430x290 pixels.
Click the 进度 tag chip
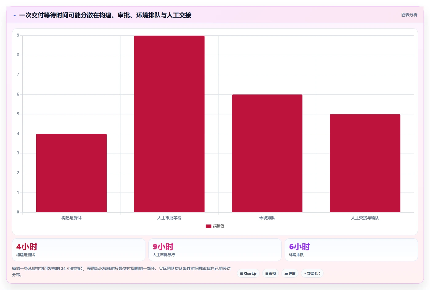coord(290,273)
